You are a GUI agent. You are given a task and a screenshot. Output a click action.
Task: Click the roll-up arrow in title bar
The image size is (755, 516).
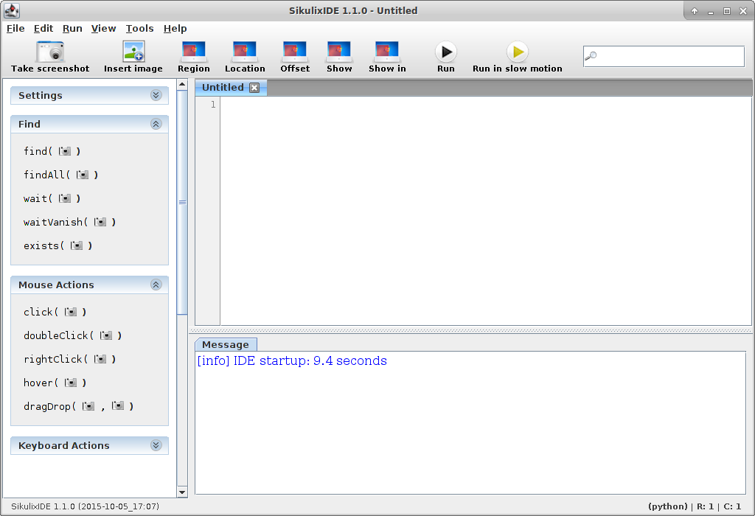[x=695, y=10]
